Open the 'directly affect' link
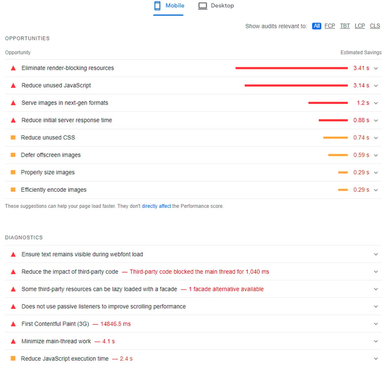The width and height of the screenshot is (390, 366). click(156, 206)
